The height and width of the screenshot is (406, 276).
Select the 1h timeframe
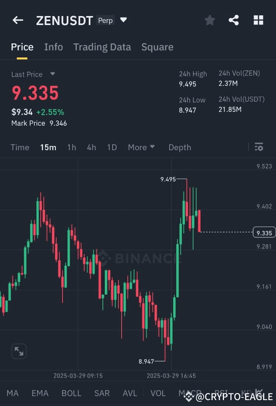pos(72,147)
